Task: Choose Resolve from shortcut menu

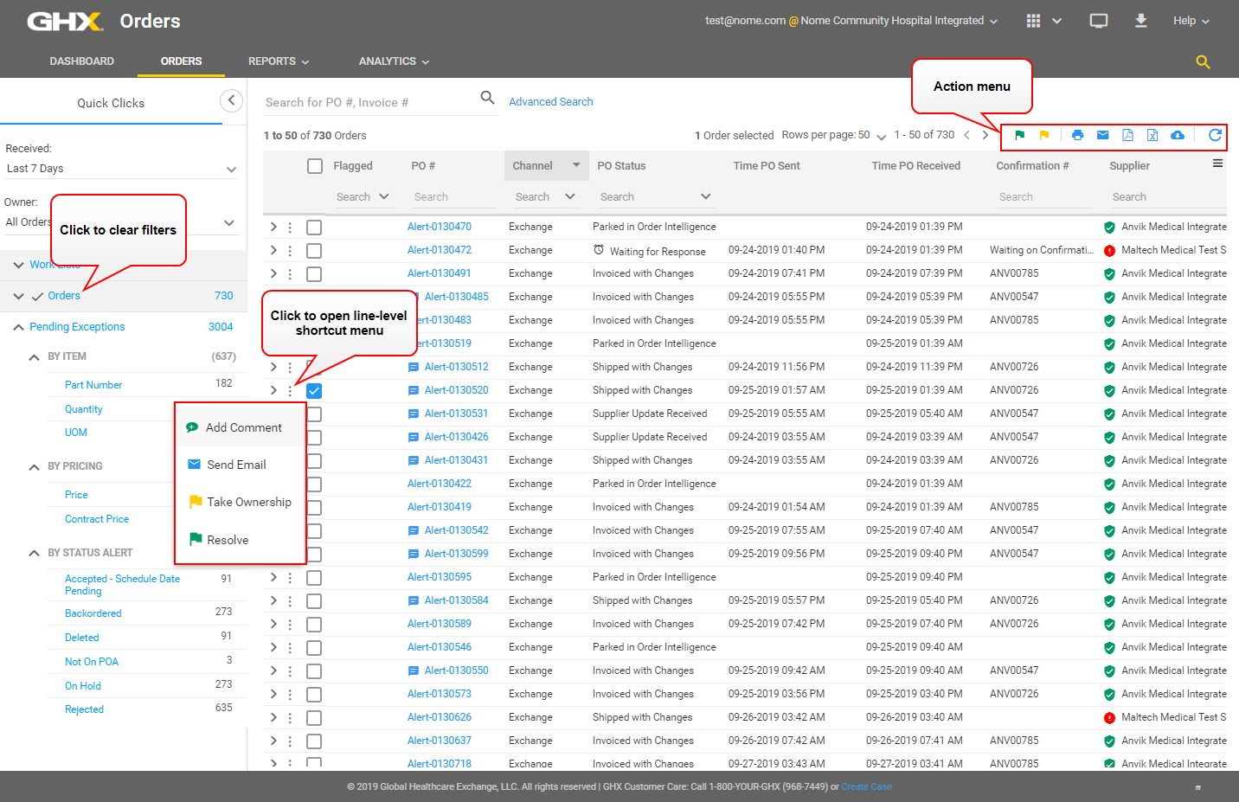Action: click(241, 540)
